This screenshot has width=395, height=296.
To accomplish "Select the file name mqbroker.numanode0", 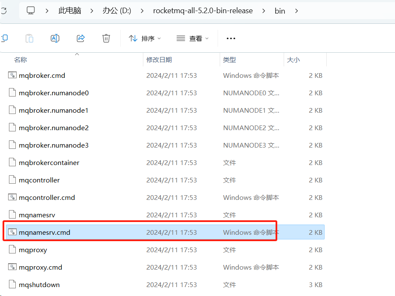I will [x=54, y=93].
